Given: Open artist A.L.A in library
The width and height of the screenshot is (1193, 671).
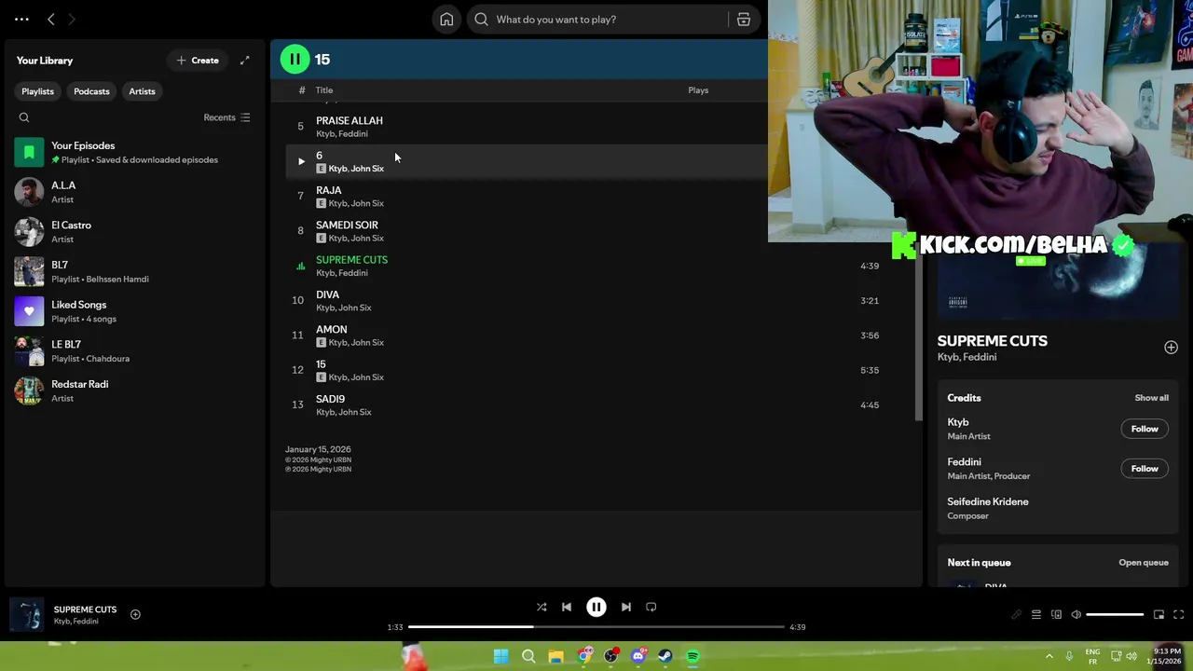Looking at the screenshot, I should pyautogui.click(x=135, y=192).
